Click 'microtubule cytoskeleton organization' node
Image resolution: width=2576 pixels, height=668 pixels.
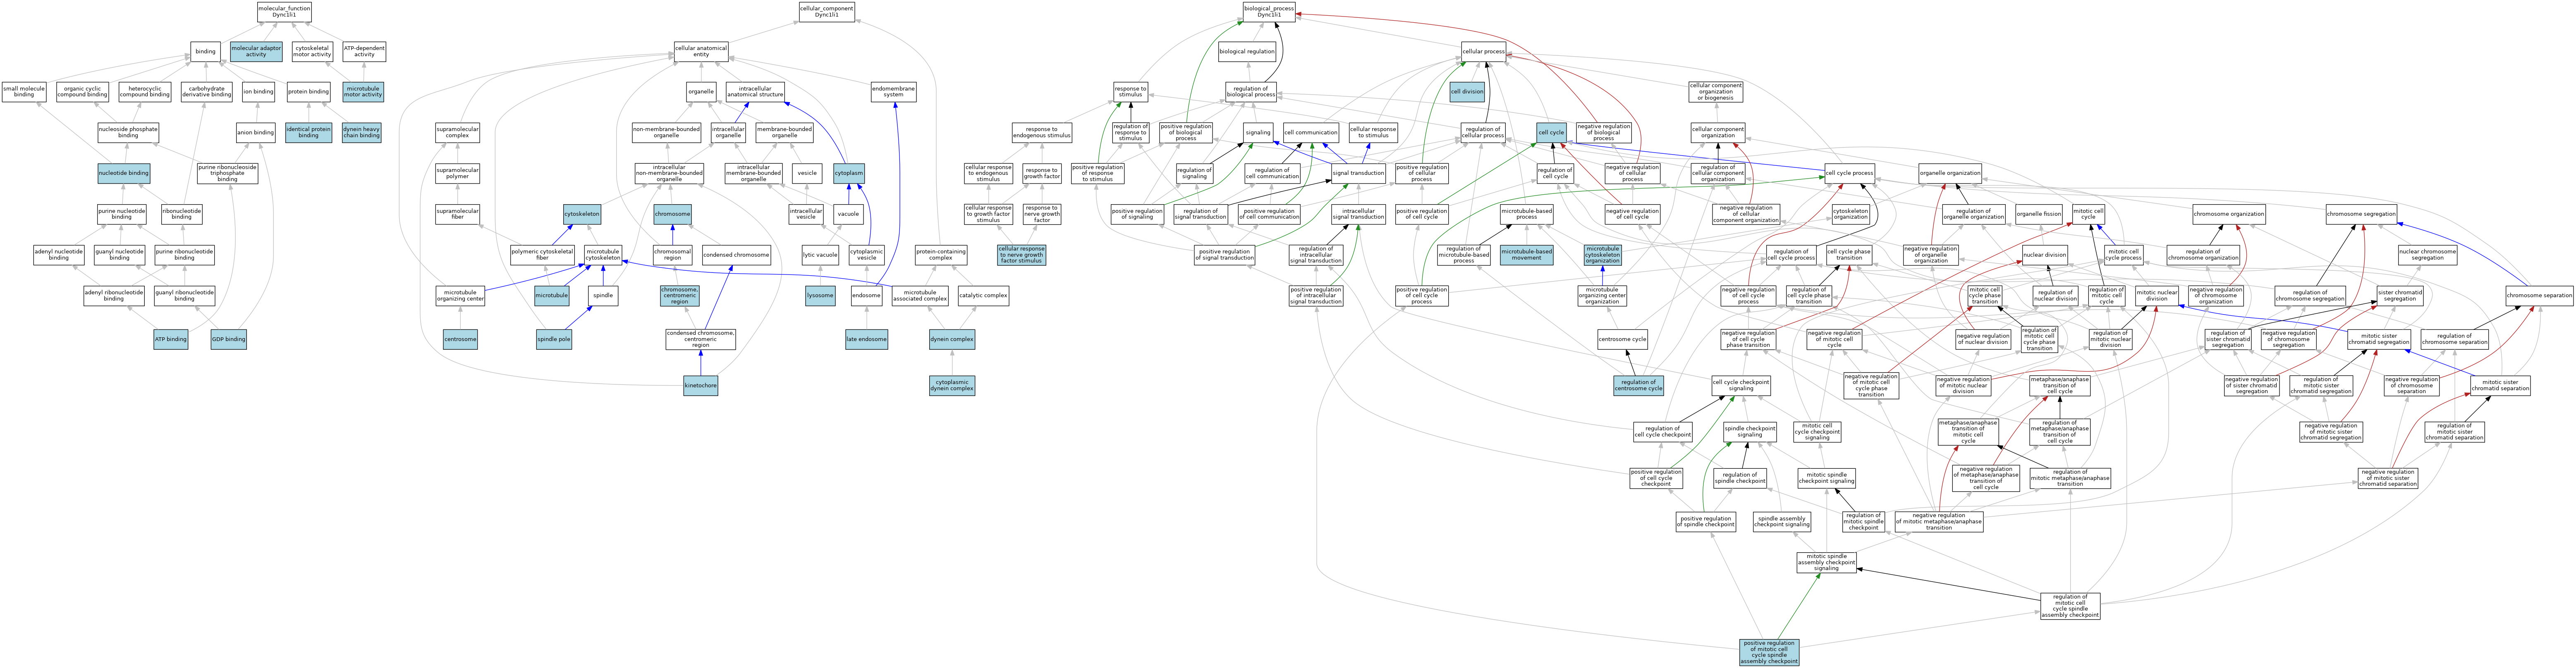pos(1602,255)
